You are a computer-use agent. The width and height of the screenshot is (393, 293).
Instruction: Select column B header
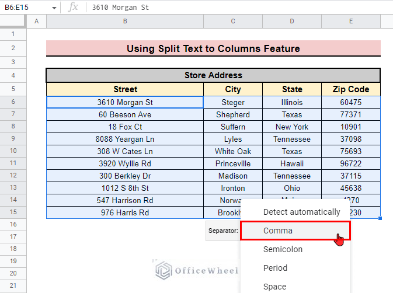pyautogui.click(x=125, y=21)
